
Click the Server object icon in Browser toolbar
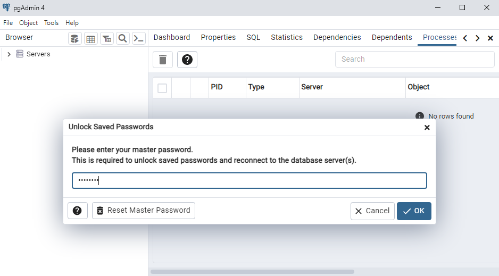coord(75,38)
